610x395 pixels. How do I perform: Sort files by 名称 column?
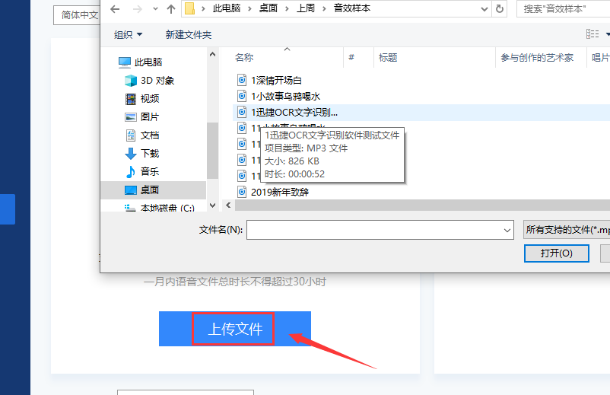(x=244, y=58)
